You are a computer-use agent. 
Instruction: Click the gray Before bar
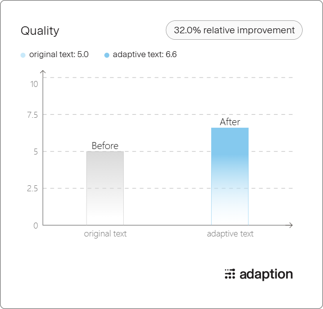[105, 188]
